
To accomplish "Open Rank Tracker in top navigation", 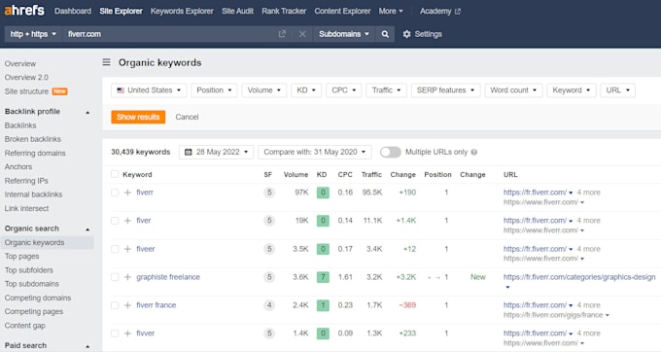I will point(284,11).
